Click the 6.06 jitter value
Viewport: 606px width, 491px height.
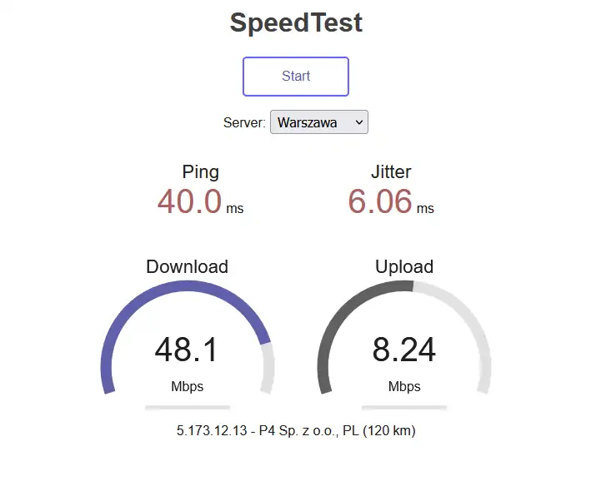tap(380, 201)
